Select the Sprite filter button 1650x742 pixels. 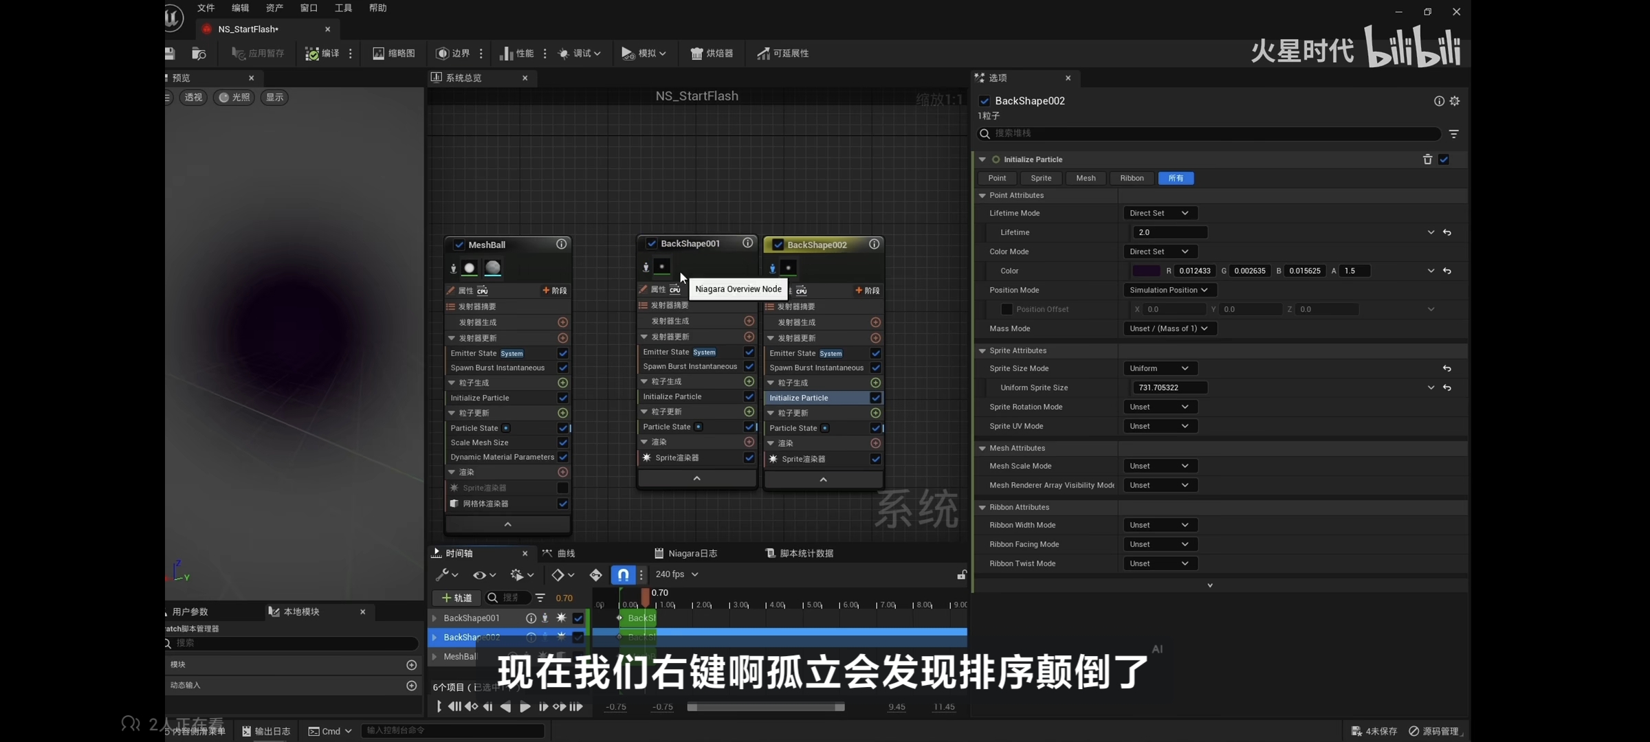pyautogui.click(x=1041, y=178)
